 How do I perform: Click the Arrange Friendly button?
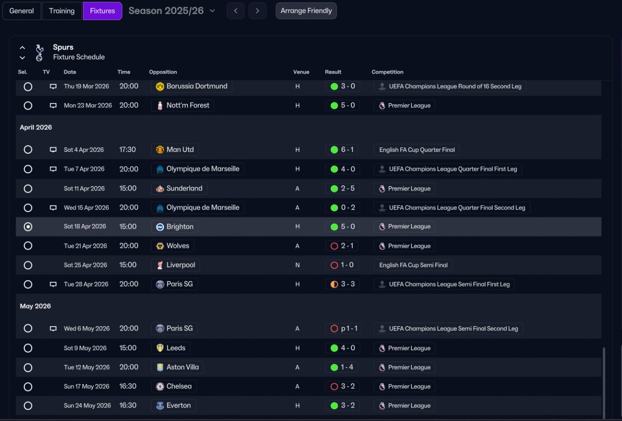(306, 11)
